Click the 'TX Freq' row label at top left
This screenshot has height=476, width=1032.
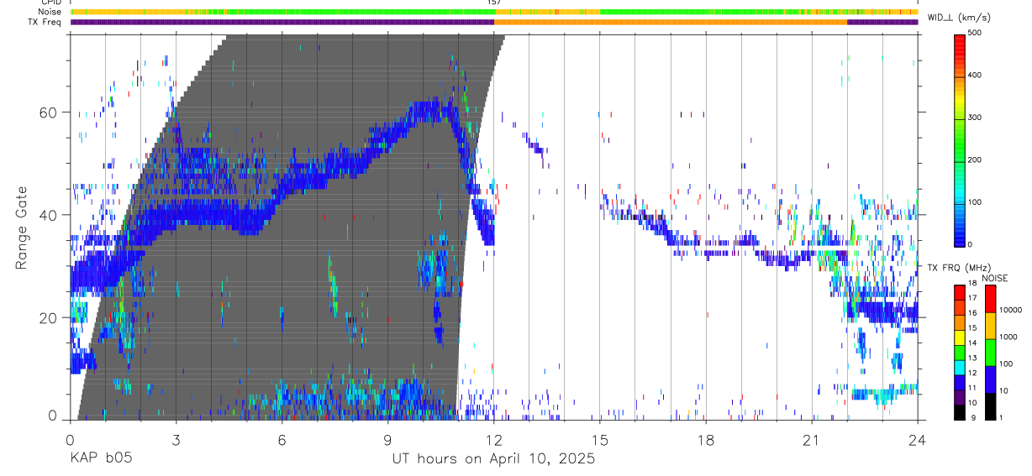coord(45,22)
